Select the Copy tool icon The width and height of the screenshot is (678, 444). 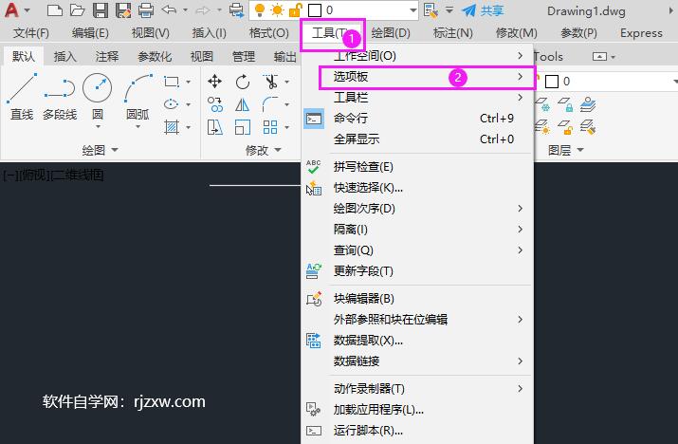(x=215, y=104)
